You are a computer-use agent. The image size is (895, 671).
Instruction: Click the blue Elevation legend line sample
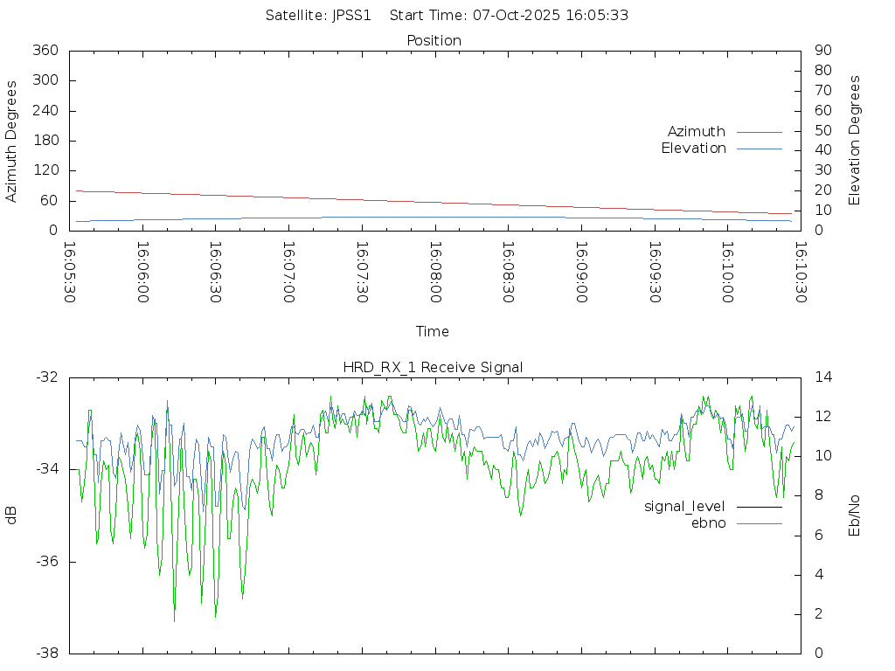[x=759, y=149]
